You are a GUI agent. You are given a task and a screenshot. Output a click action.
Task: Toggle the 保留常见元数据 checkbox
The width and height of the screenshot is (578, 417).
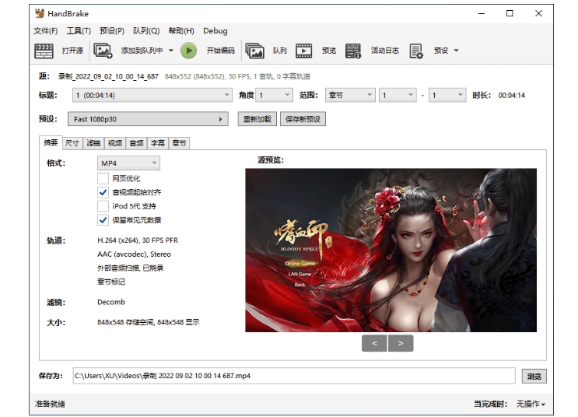click(103, 220)
